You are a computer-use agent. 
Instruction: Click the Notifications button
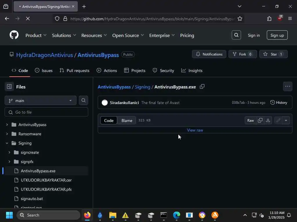point(209,54)
